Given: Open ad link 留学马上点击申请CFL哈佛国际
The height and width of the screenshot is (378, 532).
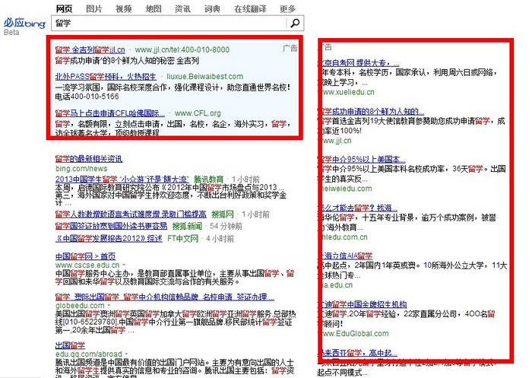Looking at the screenshot, I should tap(110, 113).
